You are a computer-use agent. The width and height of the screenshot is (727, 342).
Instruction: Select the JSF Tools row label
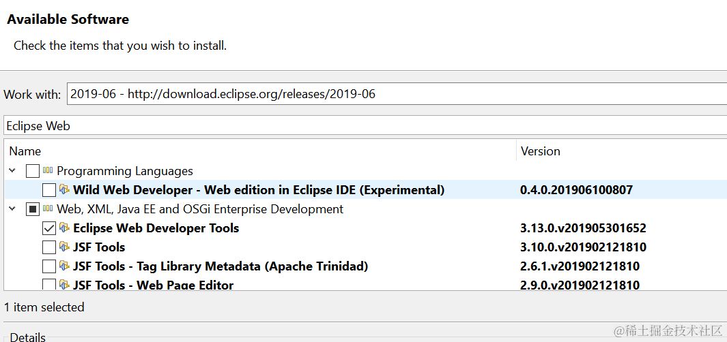point(99,247)
